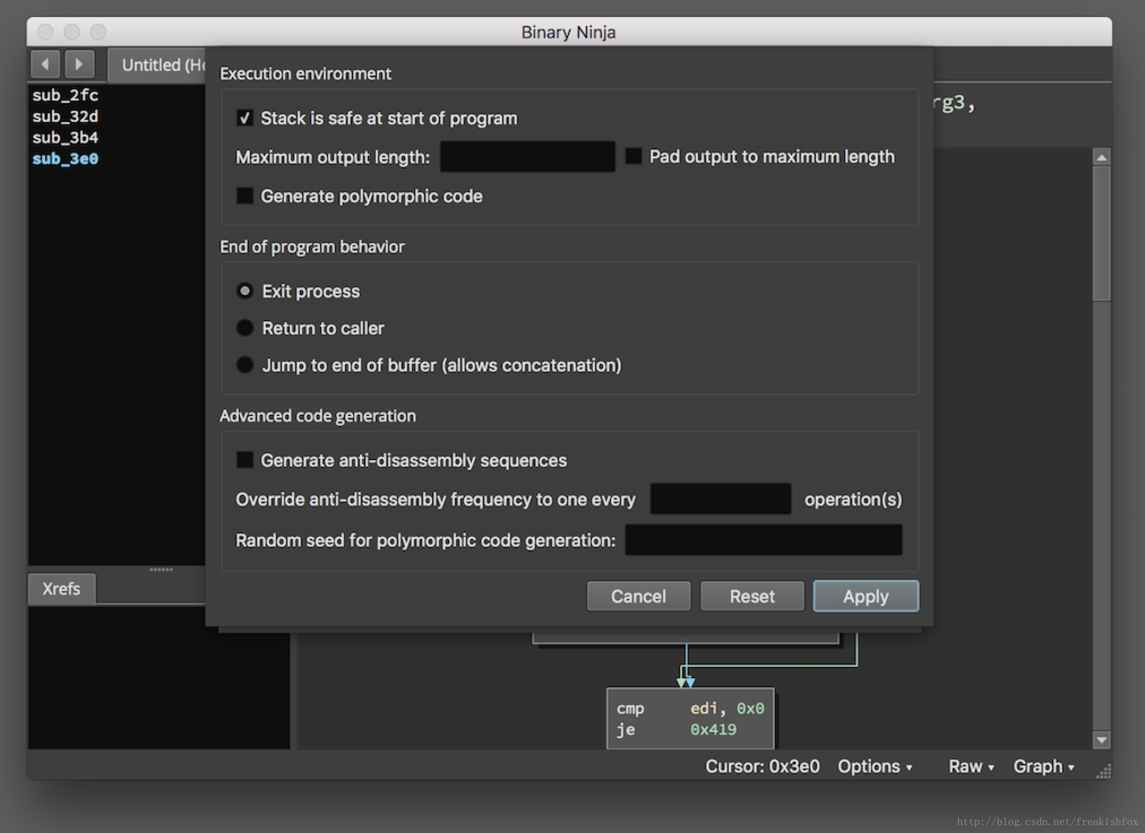This screenshot has width=1145, height=833.
Task: Click scrollbar down arrow in graph view
Action: (1101, 739)
